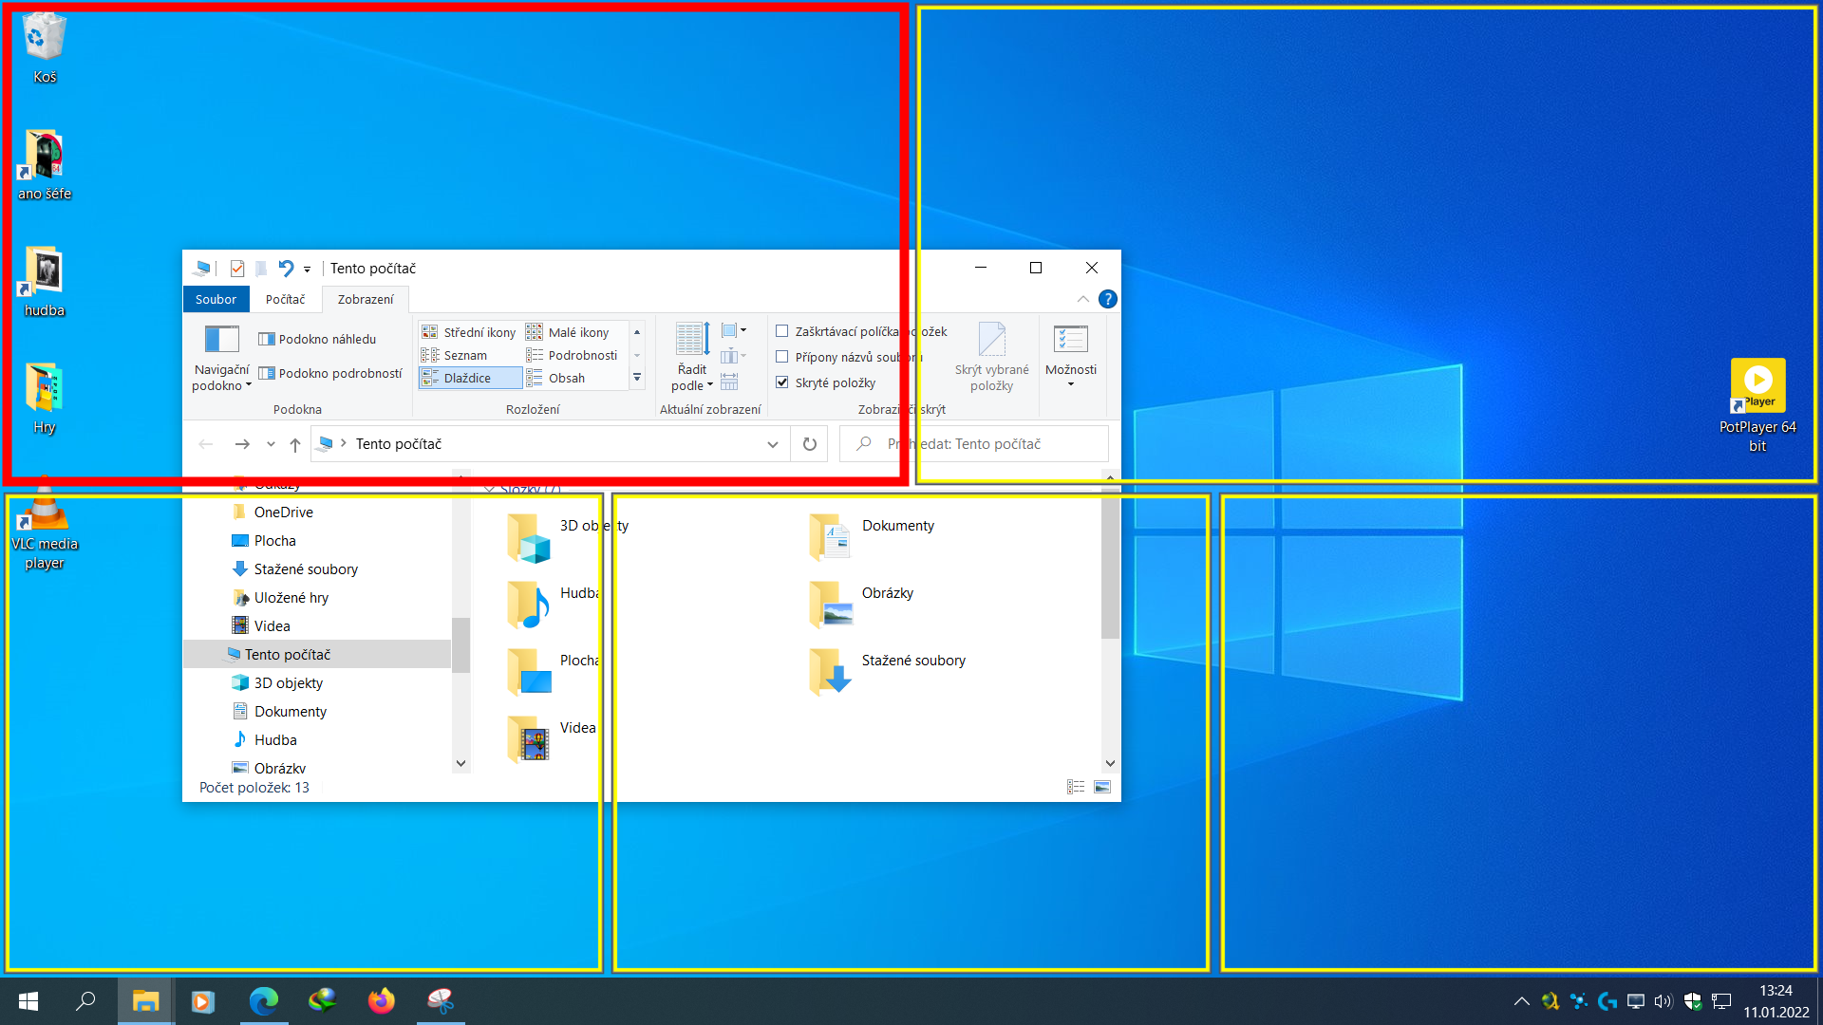Switch to large thumbnails view icon in status bar
The image size is (1823, 1025).
click(x=1102, y=787)
